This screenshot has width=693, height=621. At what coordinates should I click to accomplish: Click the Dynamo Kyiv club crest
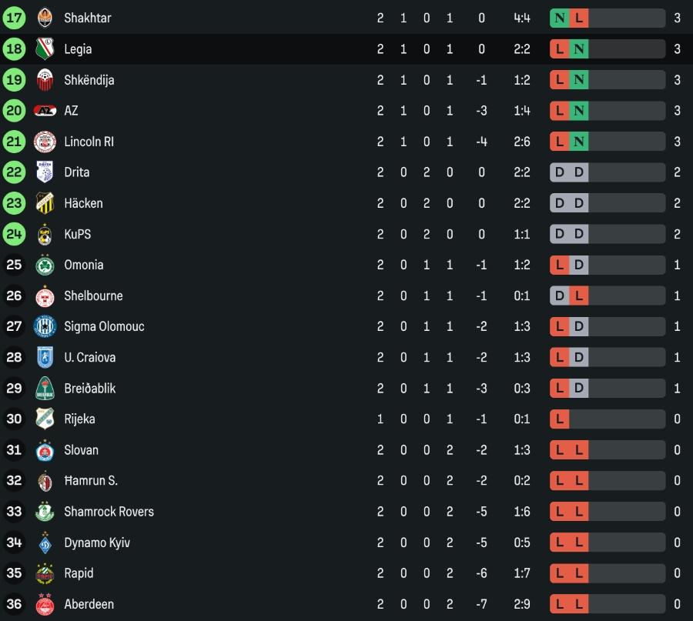pyautogui.click(x=45, y=543)
